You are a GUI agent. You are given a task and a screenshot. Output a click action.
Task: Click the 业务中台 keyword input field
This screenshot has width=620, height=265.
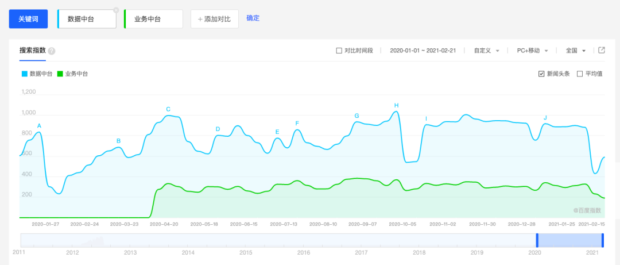[153, 19]
